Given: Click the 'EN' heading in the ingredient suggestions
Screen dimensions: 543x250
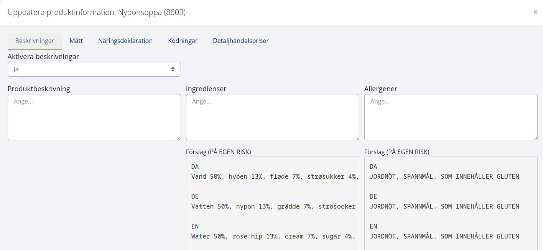Looking at the screenshot, I should (195, 226).
